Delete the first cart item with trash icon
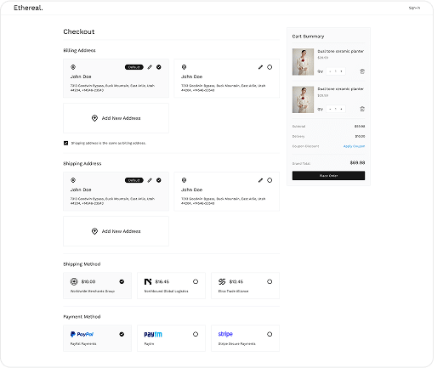Image resolution: width=443 pixels, height=368 pixels. pyautogui.click(x=362, y=71)
